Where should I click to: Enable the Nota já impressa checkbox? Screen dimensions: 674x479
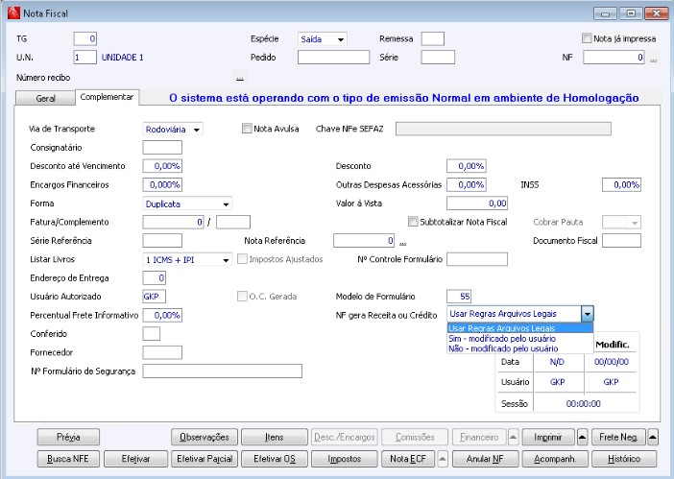coord(587,38)
